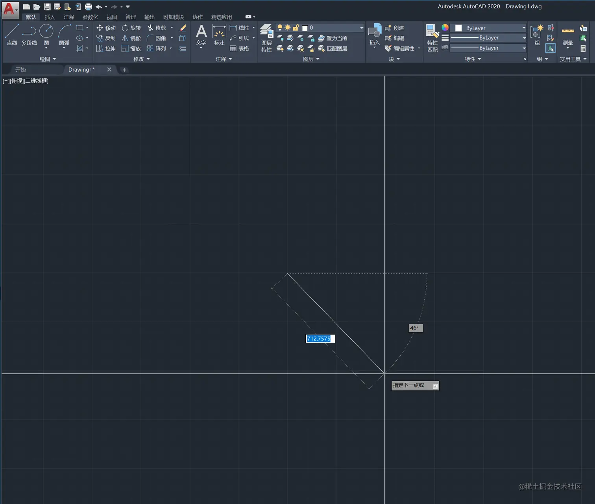
Task: Click the Offset tool icon
Action: [182, 48]
